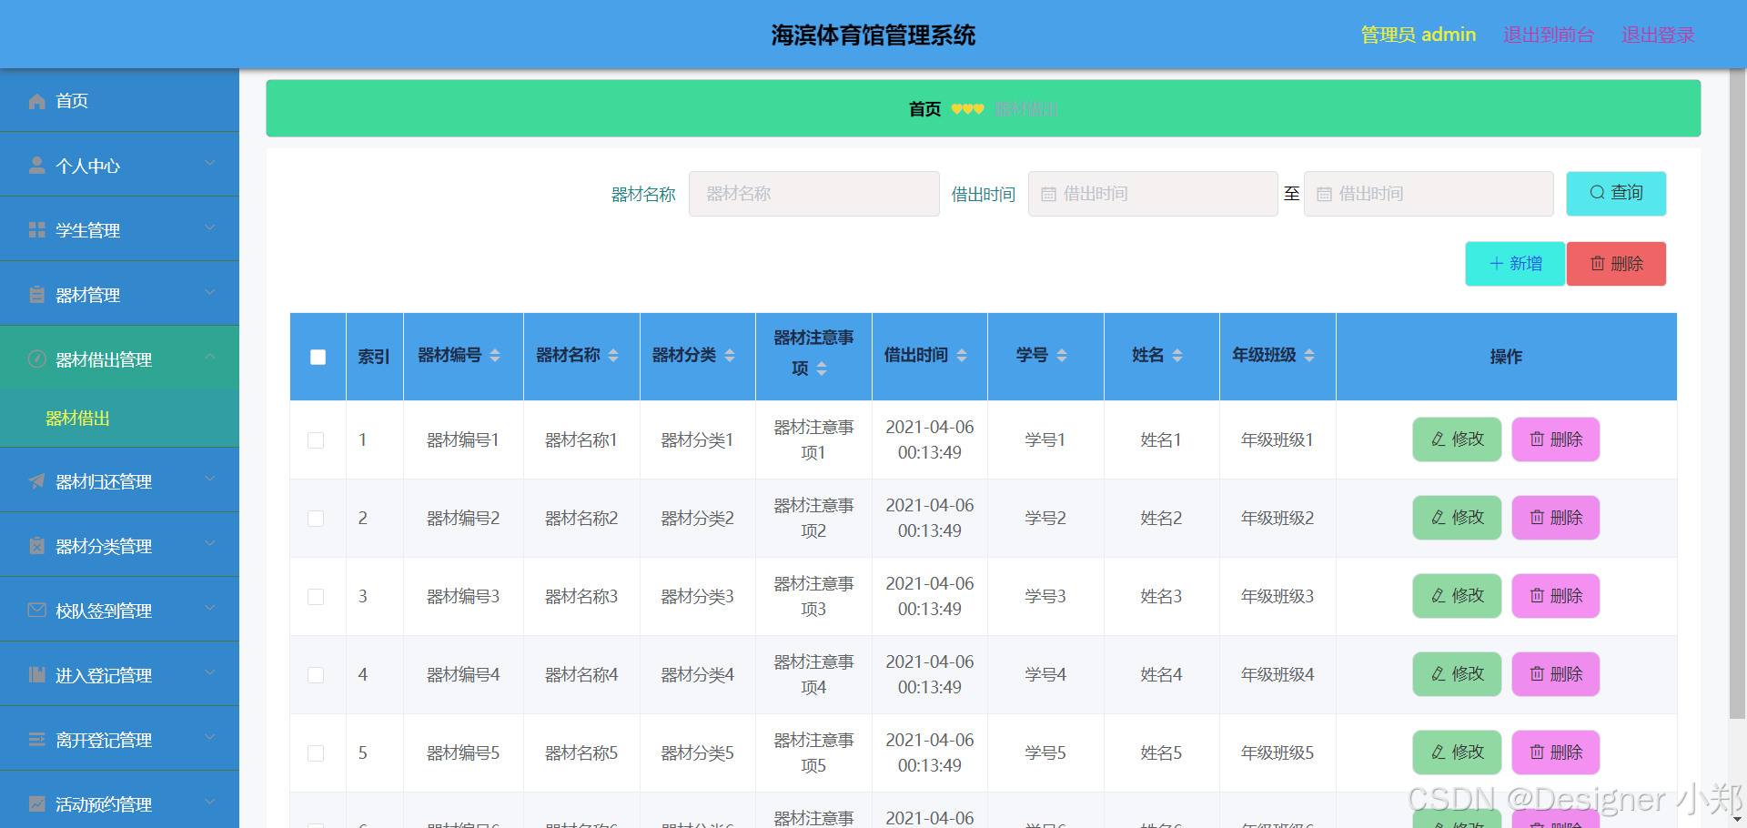Click cell 器材名称2 in the table

pos(581,518)
